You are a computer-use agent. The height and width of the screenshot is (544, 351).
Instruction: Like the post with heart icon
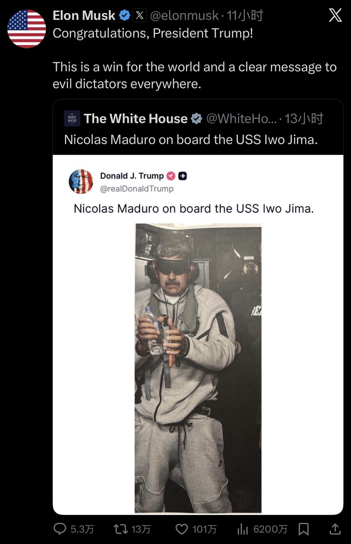[182, 529]
